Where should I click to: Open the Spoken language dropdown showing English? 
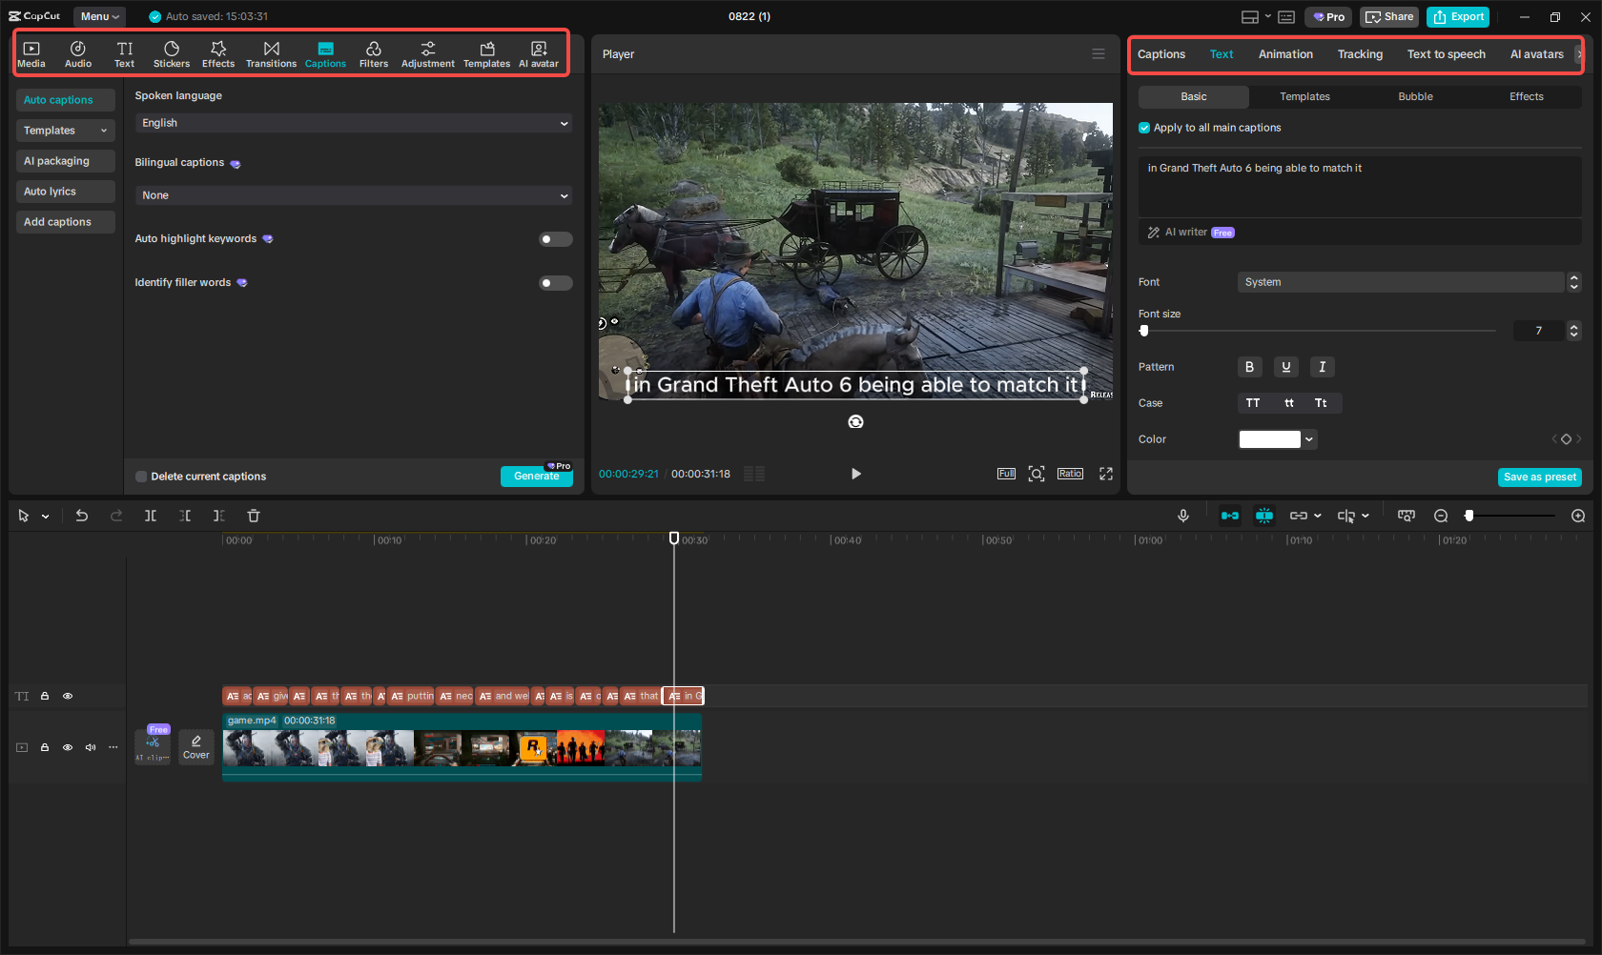pyautogui.click(x=353, y=123)
